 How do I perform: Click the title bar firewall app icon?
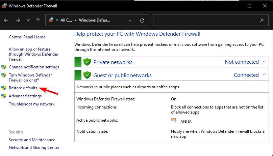click(4, 6)
